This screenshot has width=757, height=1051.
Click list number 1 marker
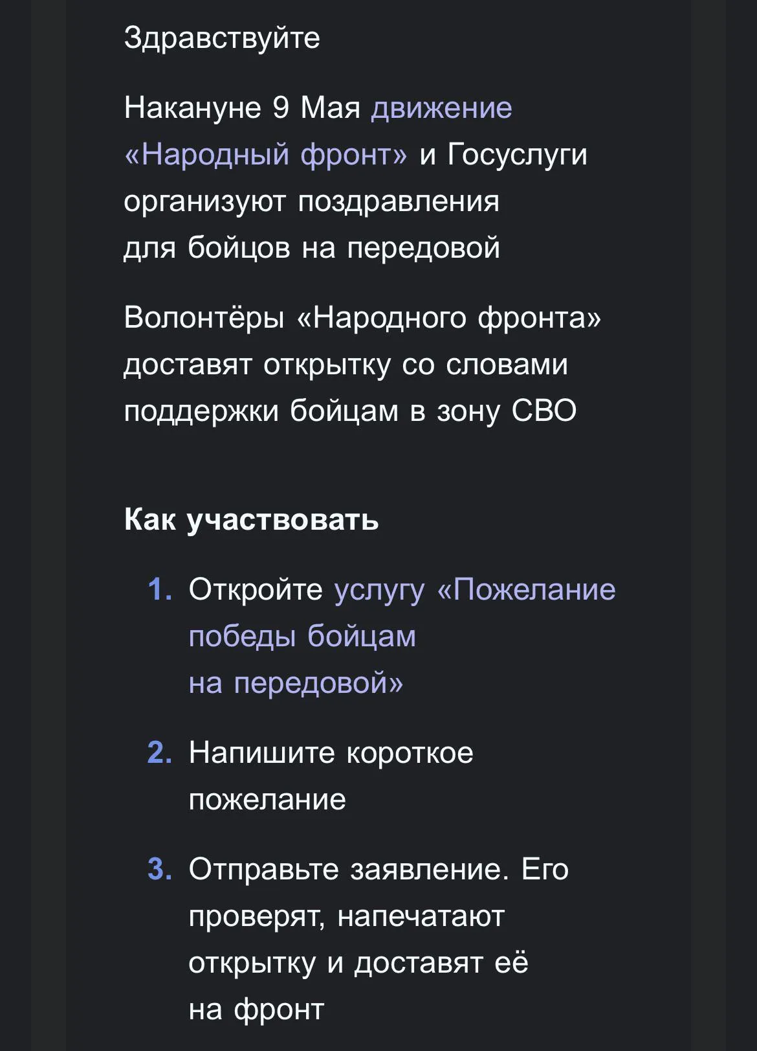click(160, 589)
